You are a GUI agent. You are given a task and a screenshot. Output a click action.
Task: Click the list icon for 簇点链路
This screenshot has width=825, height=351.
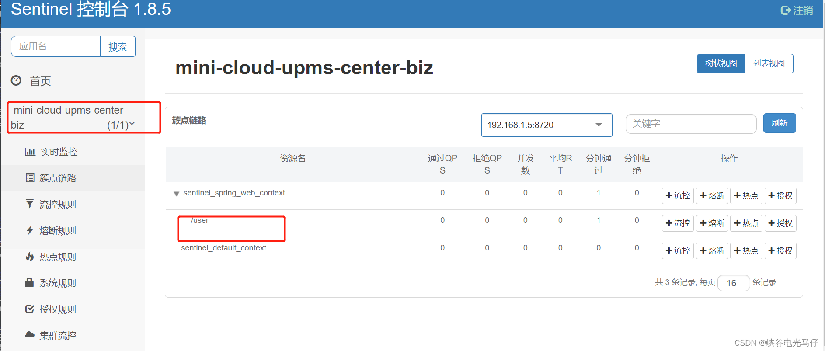coord(30,178)
